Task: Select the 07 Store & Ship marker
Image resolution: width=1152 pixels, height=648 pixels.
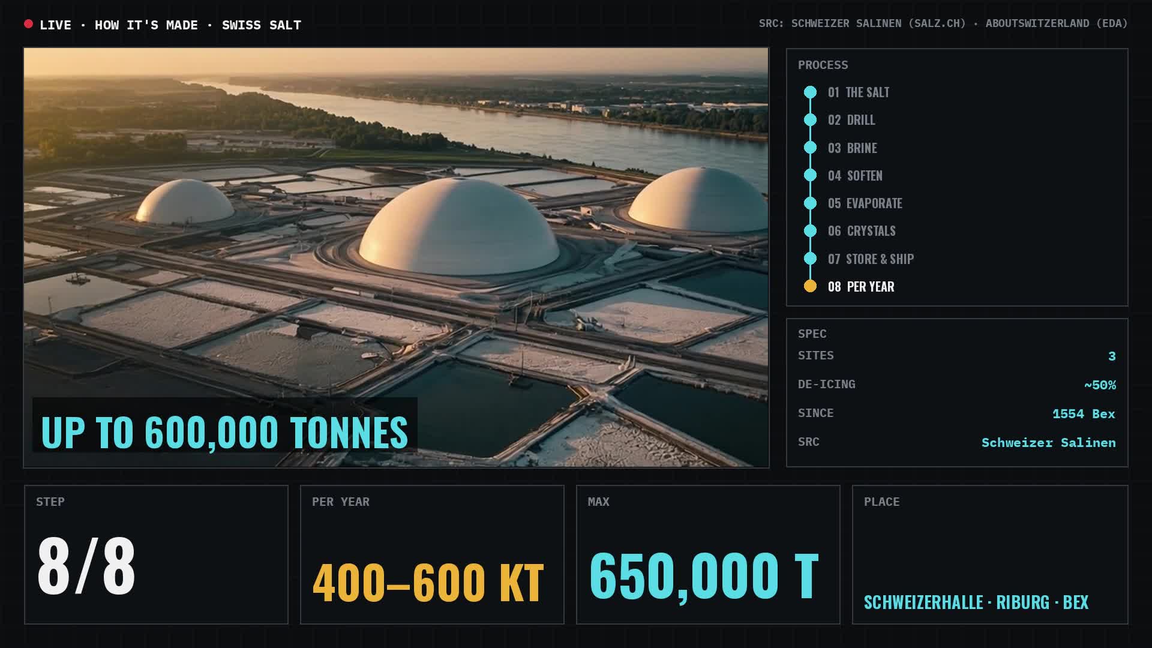Action: coord(810,259)
